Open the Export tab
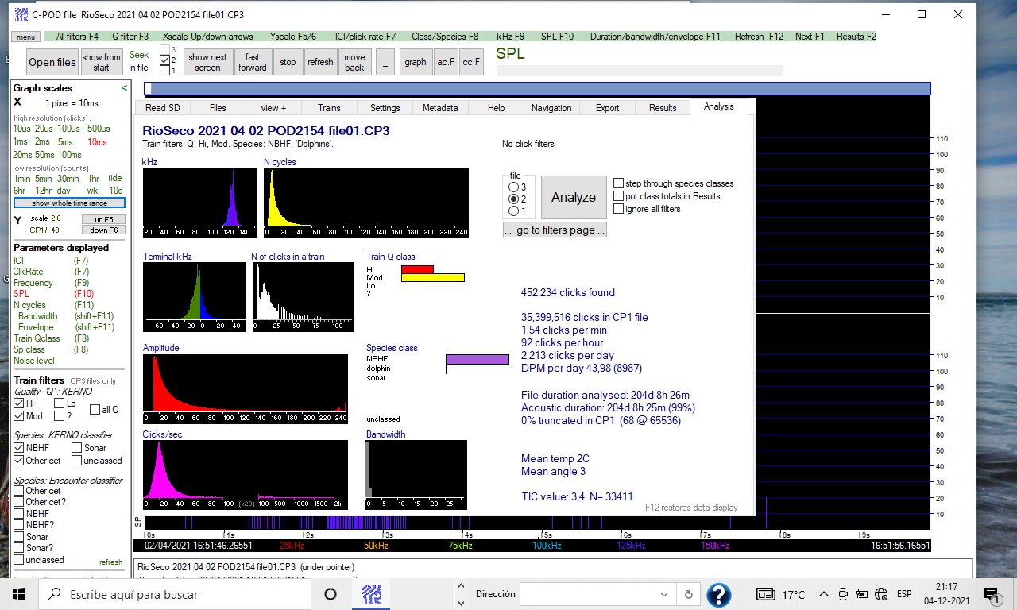This screenshot has width=1017, height=610. tap(607, 108)
